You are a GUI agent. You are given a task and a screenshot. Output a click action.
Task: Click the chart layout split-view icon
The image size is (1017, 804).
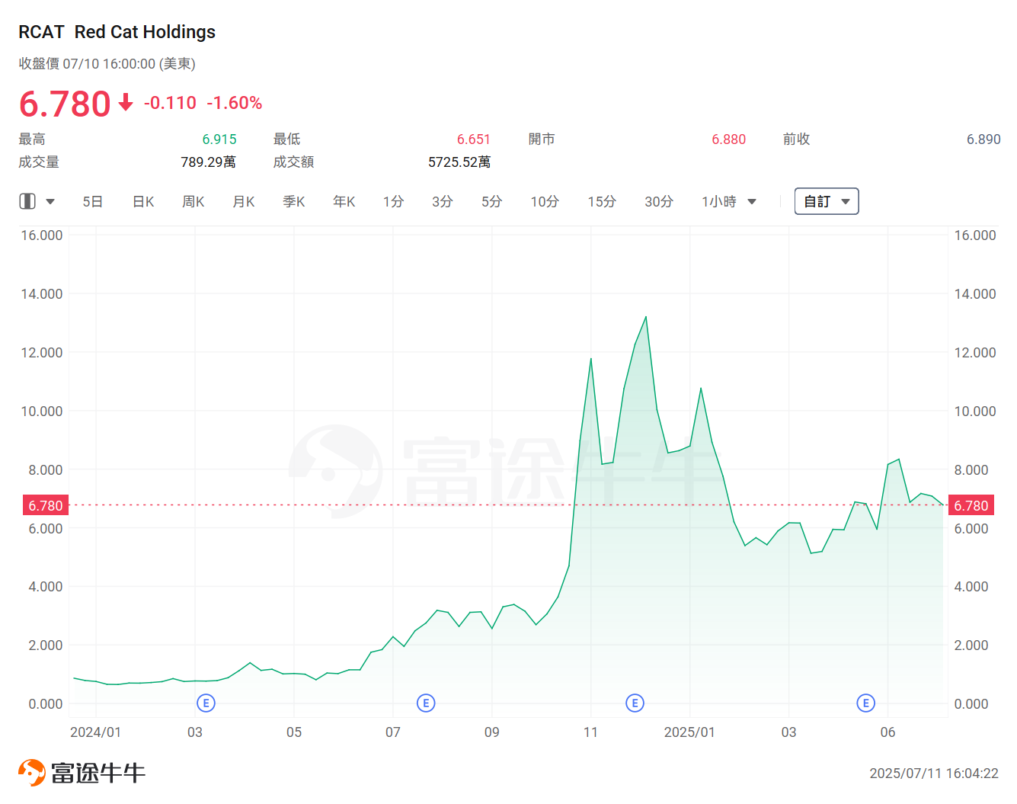point(27,201)
